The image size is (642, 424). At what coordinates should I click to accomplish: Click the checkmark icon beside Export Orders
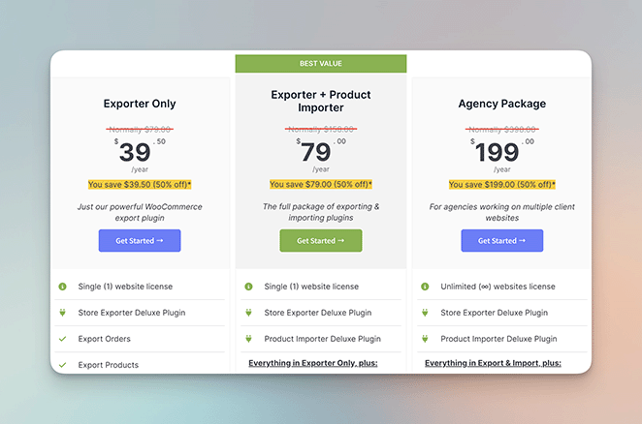62,339
